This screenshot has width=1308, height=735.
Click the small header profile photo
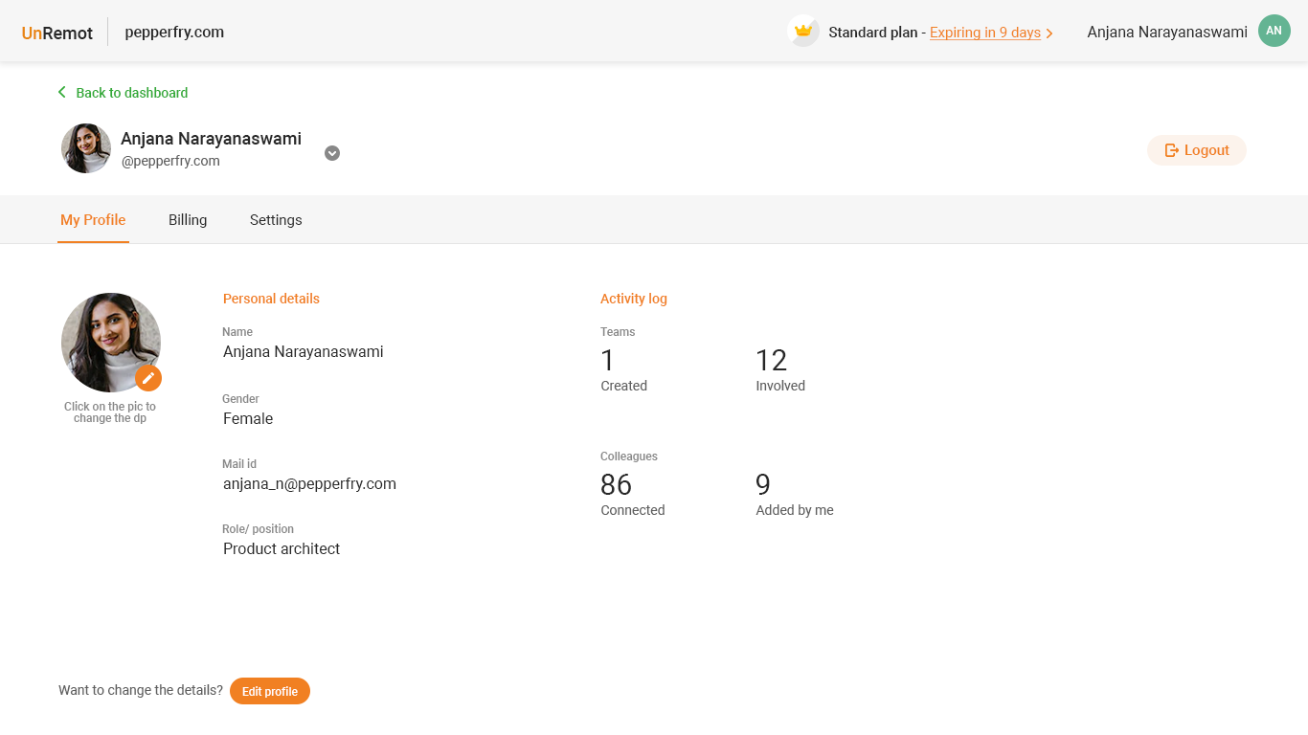(x=86, y=148)
